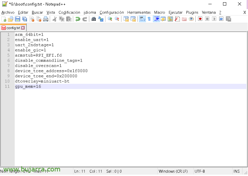Click line 1 text arm_64bit=1

point(29,34)
